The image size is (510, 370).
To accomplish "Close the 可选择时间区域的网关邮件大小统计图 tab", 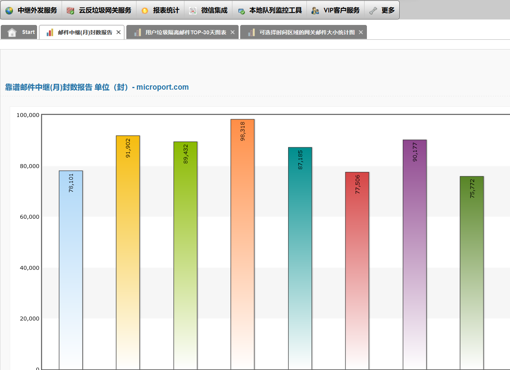I will pyautogui.click(x=361, y=32).
